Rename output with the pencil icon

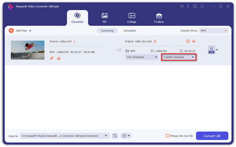(155, 41)
